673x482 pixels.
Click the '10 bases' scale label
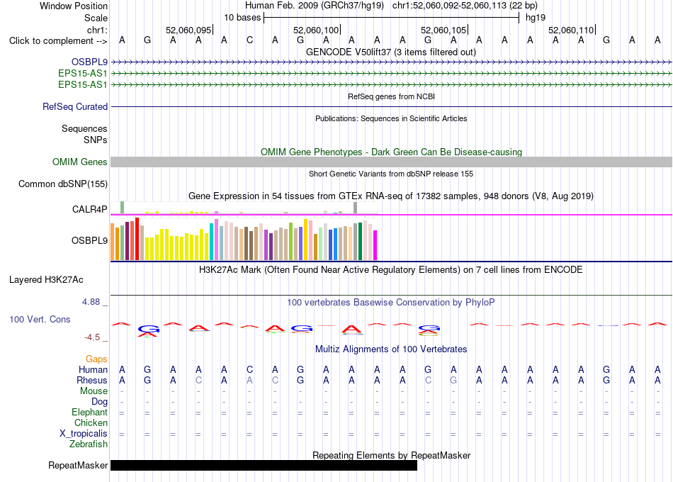pos(242,18)
